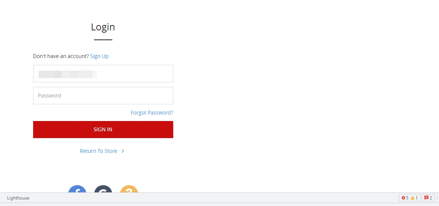Open the yellow warnings count indicator
The width and height of the screenshot is (439, 206).
point(414,198)
